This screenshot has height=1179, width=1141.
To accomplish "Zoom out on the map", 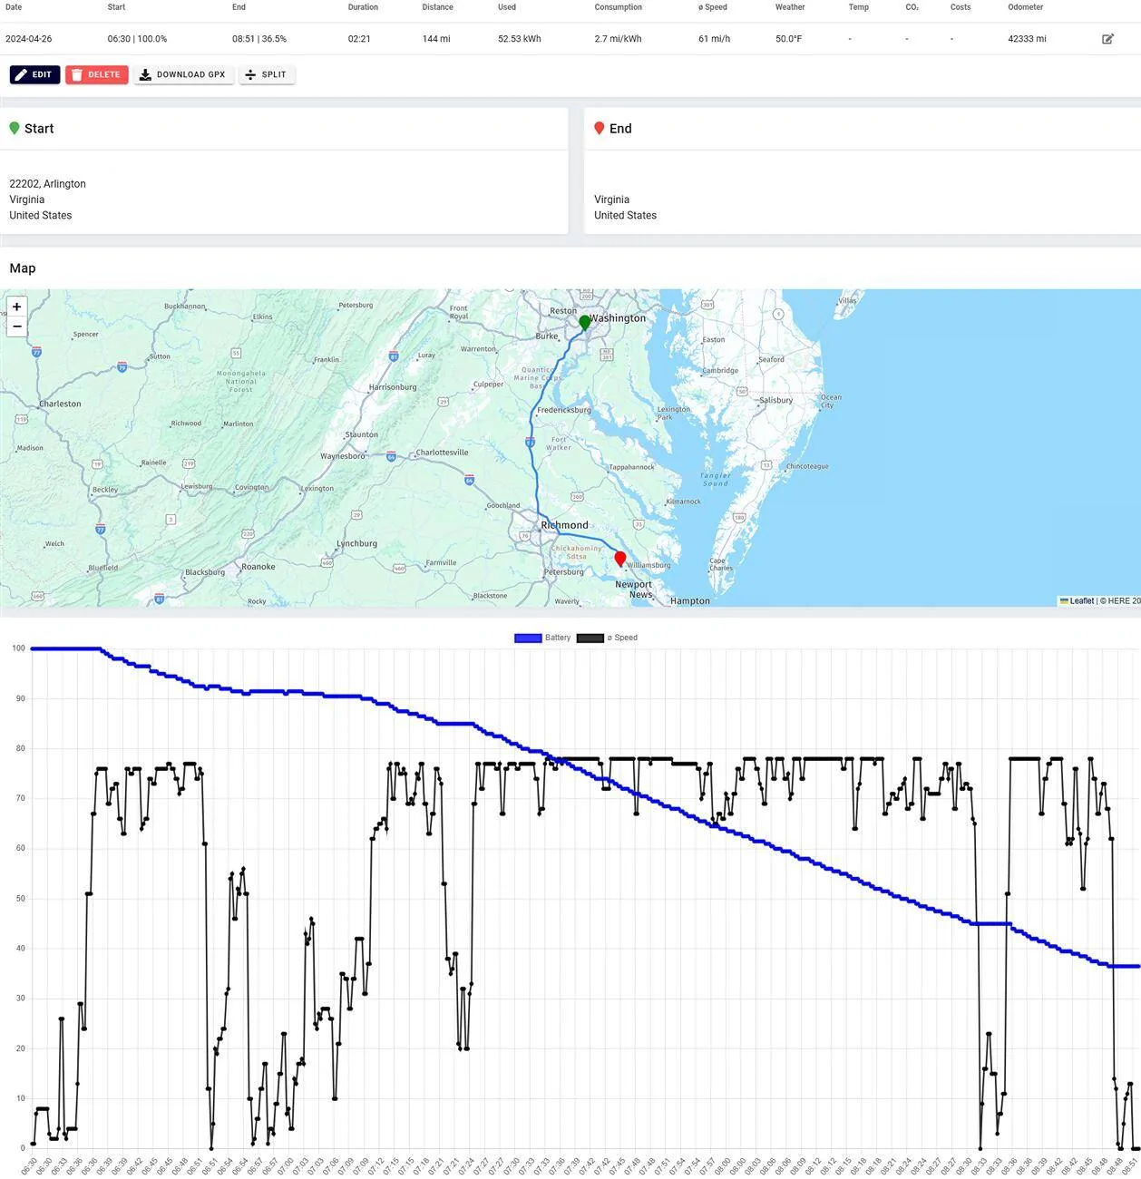I will point(16,326).
